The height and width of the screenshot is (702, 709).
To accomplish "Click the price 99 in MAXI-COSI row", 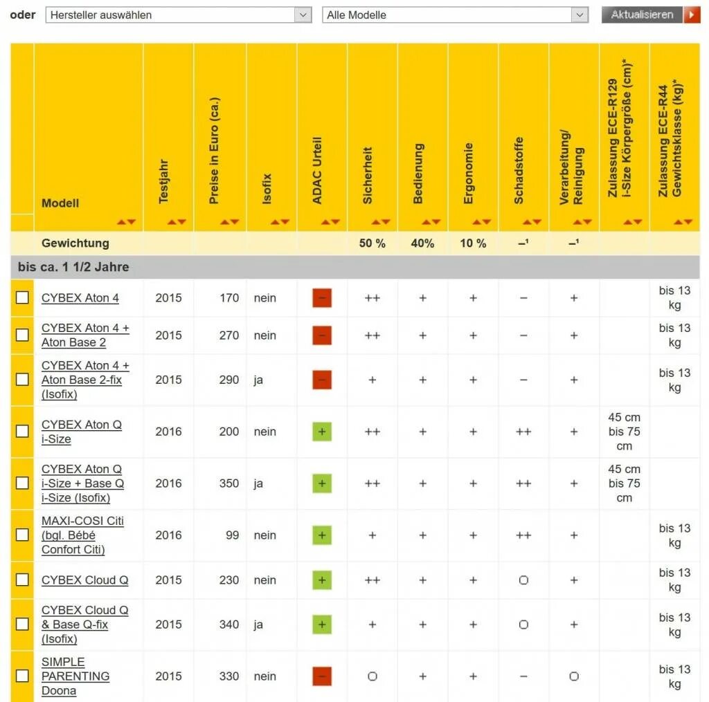I will (233, 535).
